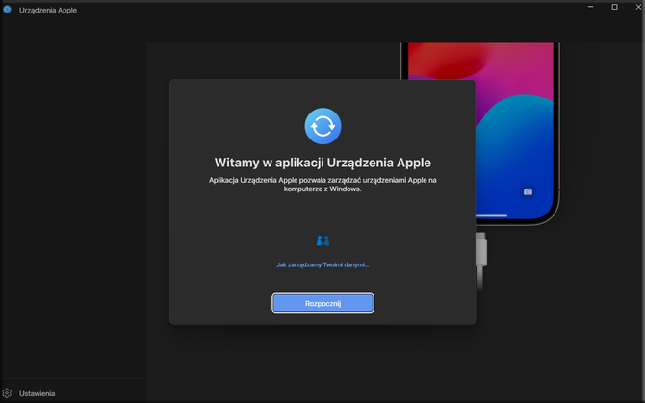The image size is (645, 403).
Task: Click the heading Witamy w aplikacji Urządzenia Apple
Action: [x=322, y=163]
